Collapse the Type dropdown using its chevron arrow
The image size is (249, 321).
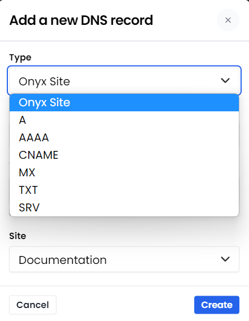[225, 80]
